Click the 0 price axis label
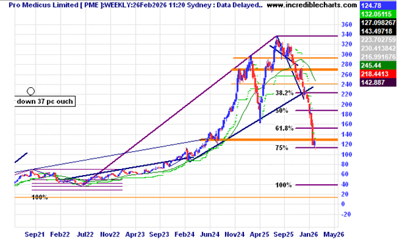Image resolution: width=397 pixels, height=241 pixels. point(343,204)
